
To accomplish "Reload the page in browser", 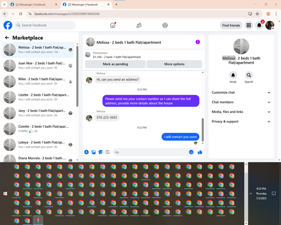I will pos(21,14).
